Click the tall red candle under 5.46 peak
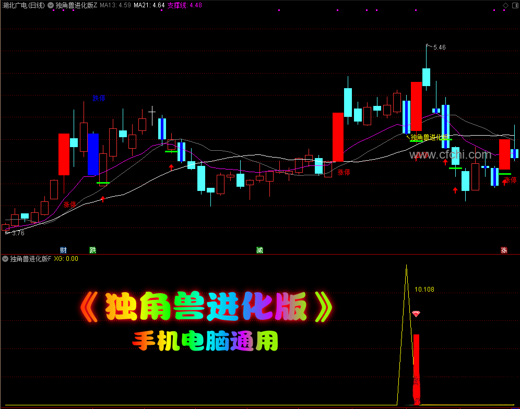 click(x=416, y=106)
